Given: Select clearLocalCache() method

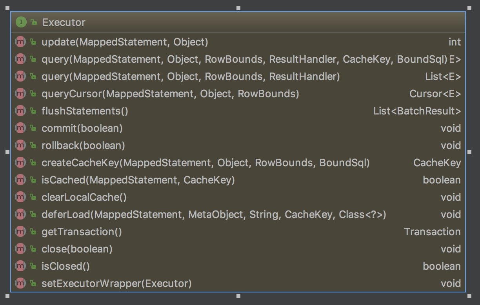Looking at the screenshot, I should tap(84, 197).
